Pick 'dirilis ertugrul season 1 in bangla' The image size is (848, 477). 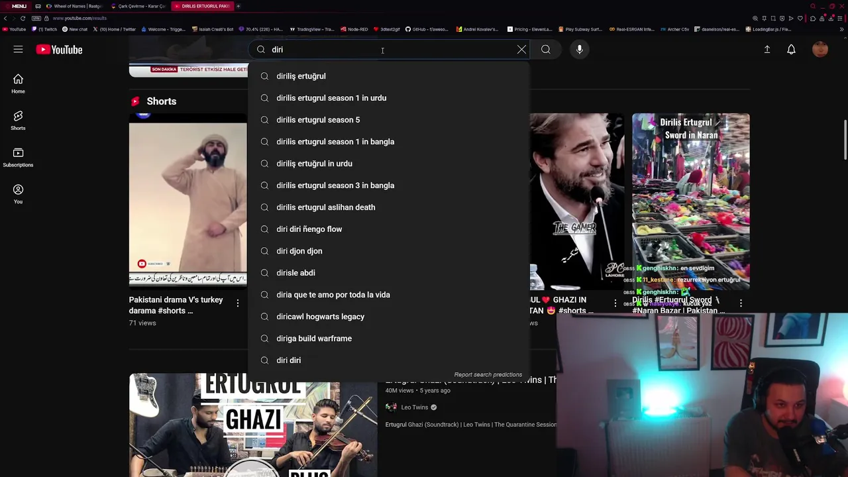389,142
